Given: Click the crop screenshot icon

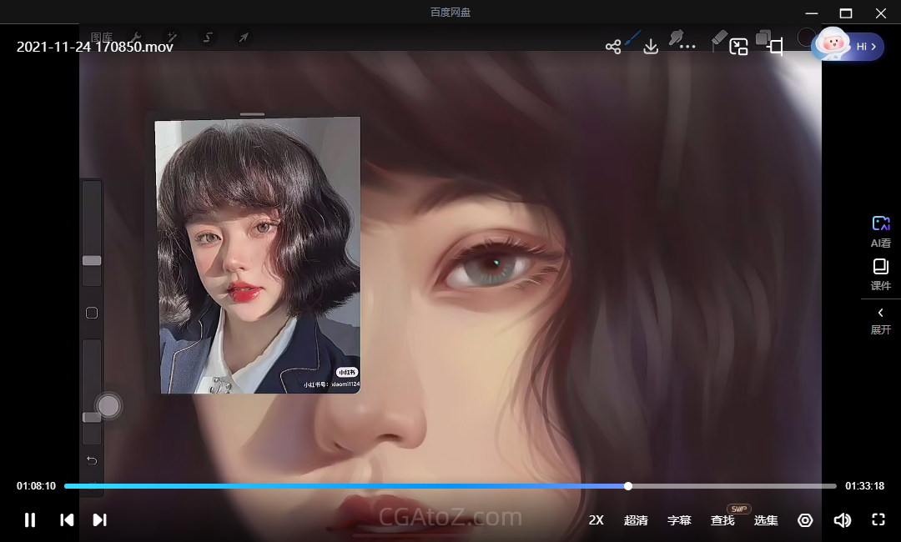Looking at the screenshot, I should (776, 47).
